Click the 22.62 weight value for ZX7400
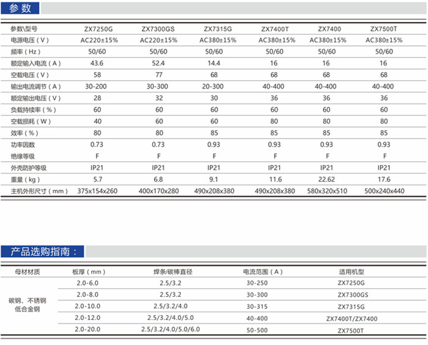The height and width of the screenshot is (345, 428). point(328,180)
